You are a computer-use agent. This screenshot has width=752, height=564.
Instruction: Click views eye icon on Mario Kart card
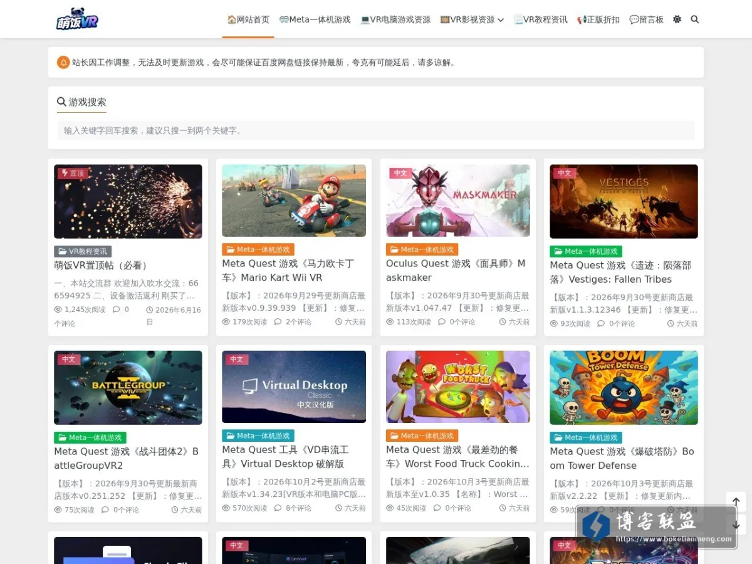click(226, 321)
